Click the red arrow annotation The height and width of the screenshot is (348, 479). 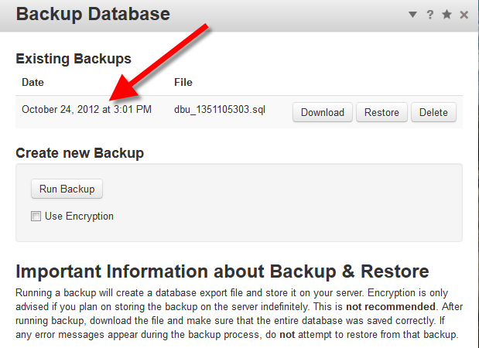point(159,63)
